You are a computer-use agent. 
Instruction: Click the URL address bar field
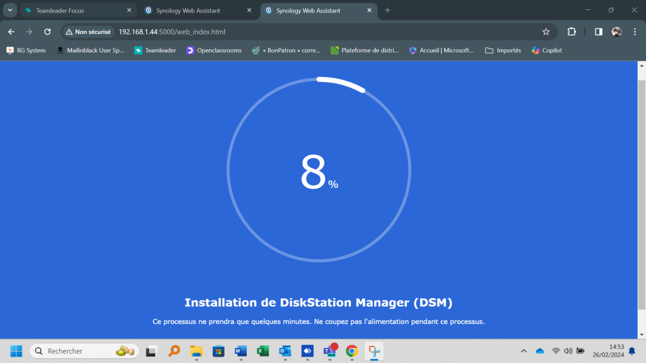point(315,32)
